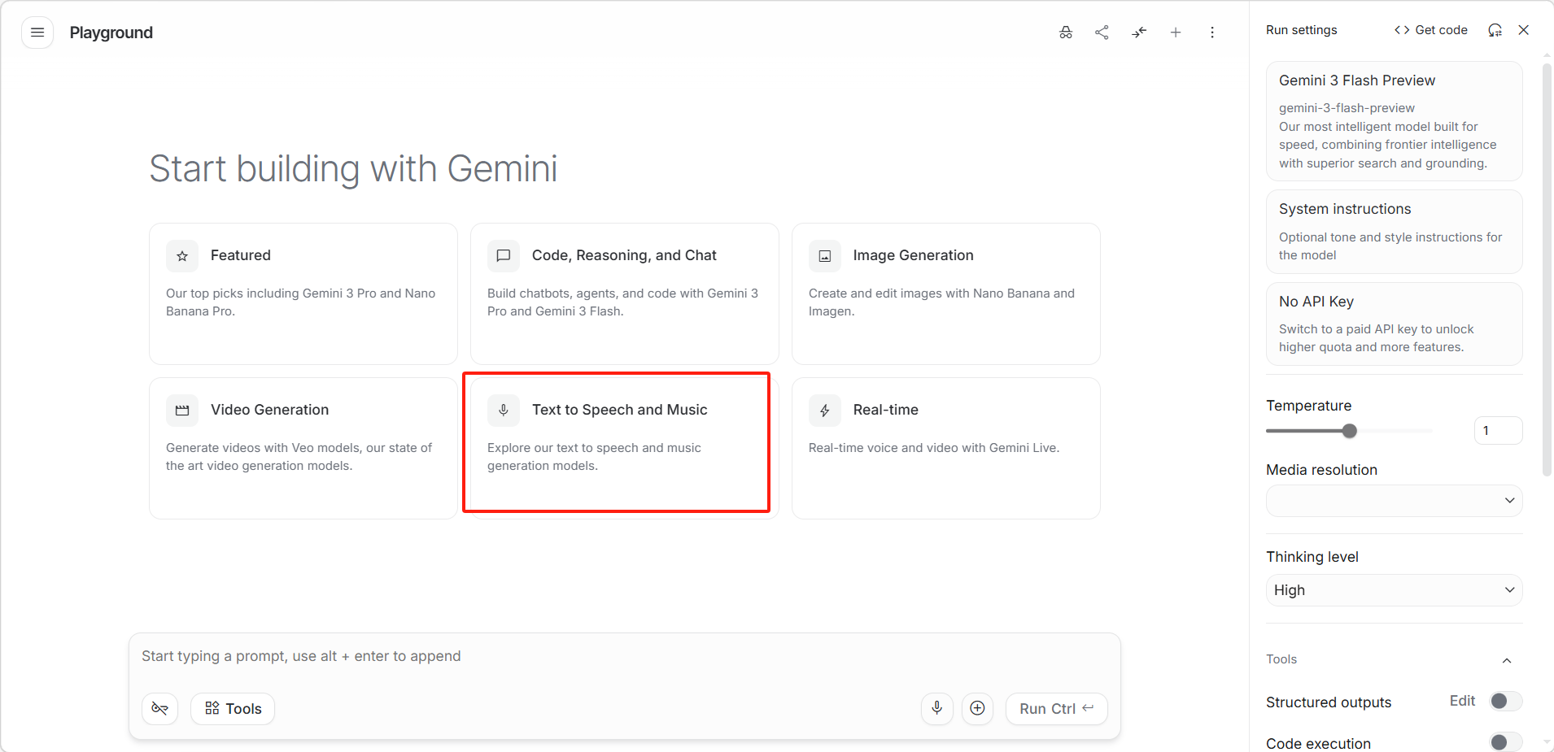Click the prompt text input area
Screen dimensions: 1554x752
625,657
